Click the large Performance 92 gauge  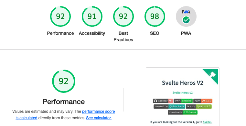click(x=64, y=81)
